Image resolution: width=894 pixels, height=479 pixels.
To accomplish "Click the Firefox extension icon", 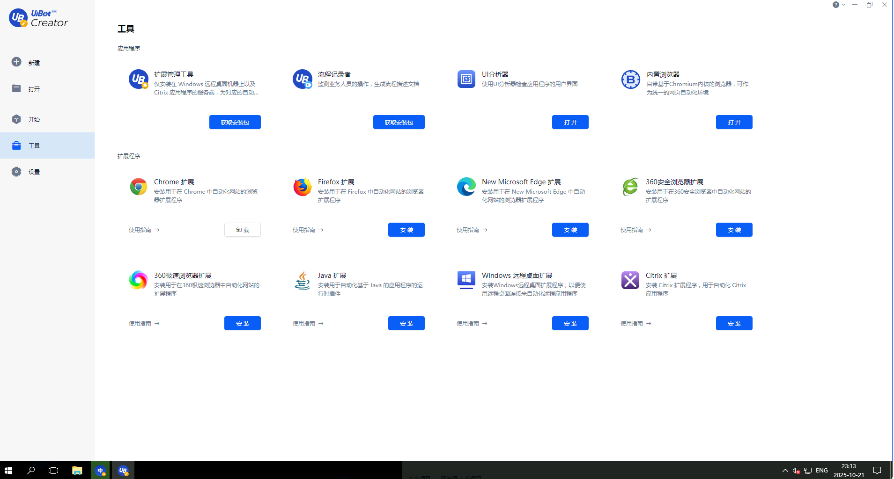I will [302, 187].
